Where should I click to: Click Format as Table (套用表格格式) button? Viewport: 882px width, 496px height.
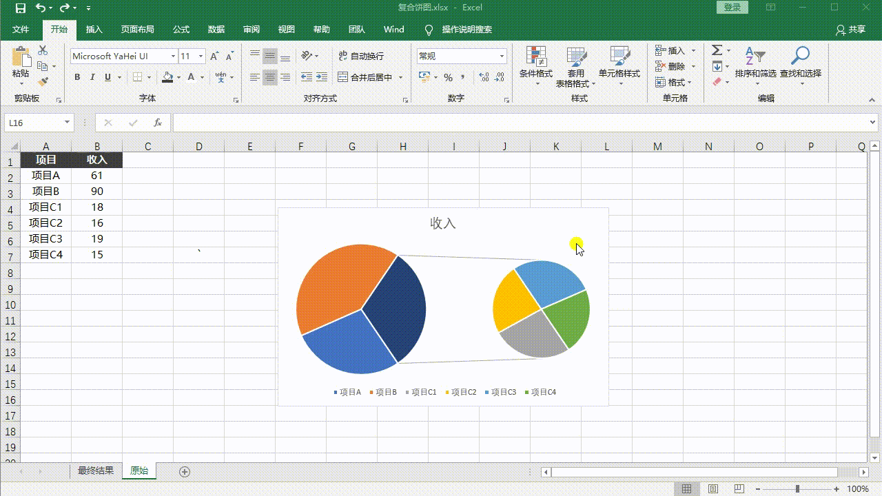[576, 66]
